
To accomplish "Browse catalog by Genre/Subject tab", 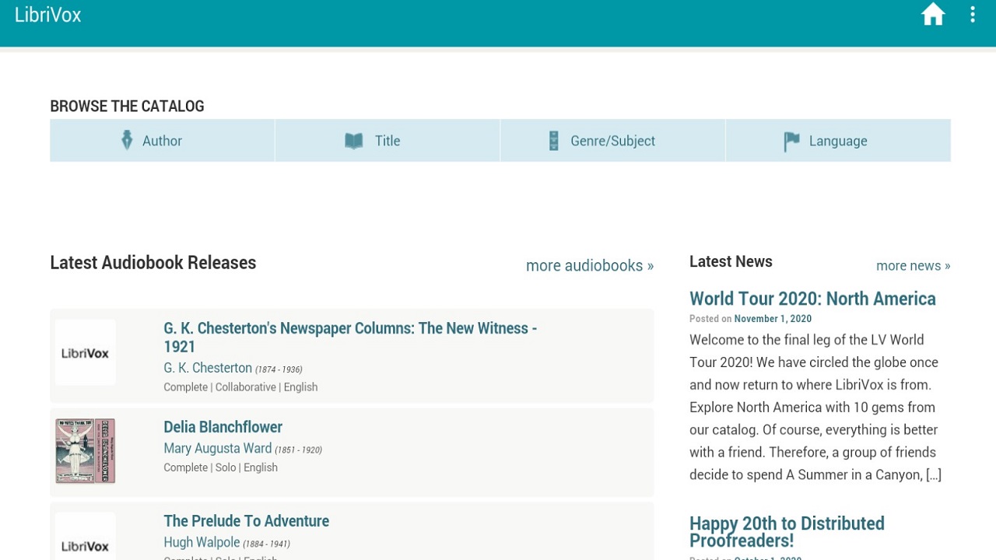I will tap(612, 141).
